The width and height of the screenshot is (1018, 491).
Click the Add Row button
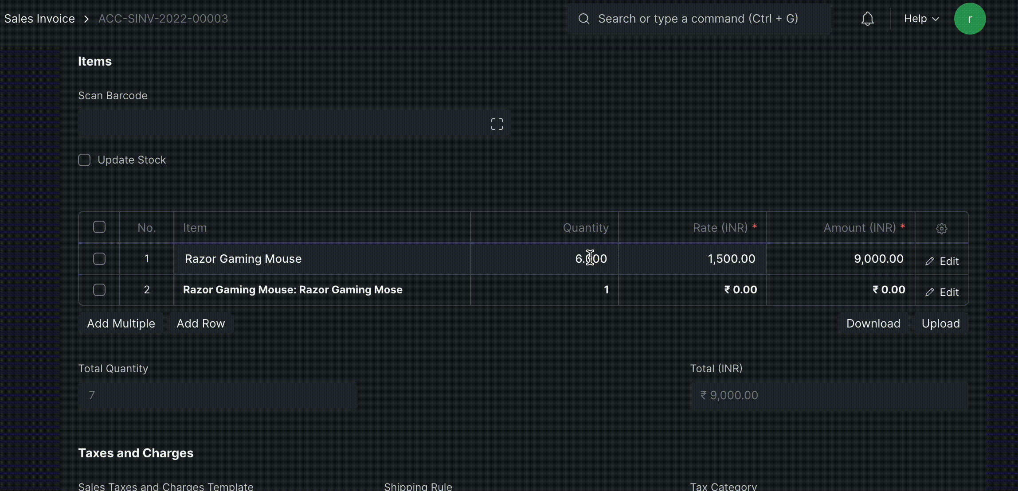[200, 323]
